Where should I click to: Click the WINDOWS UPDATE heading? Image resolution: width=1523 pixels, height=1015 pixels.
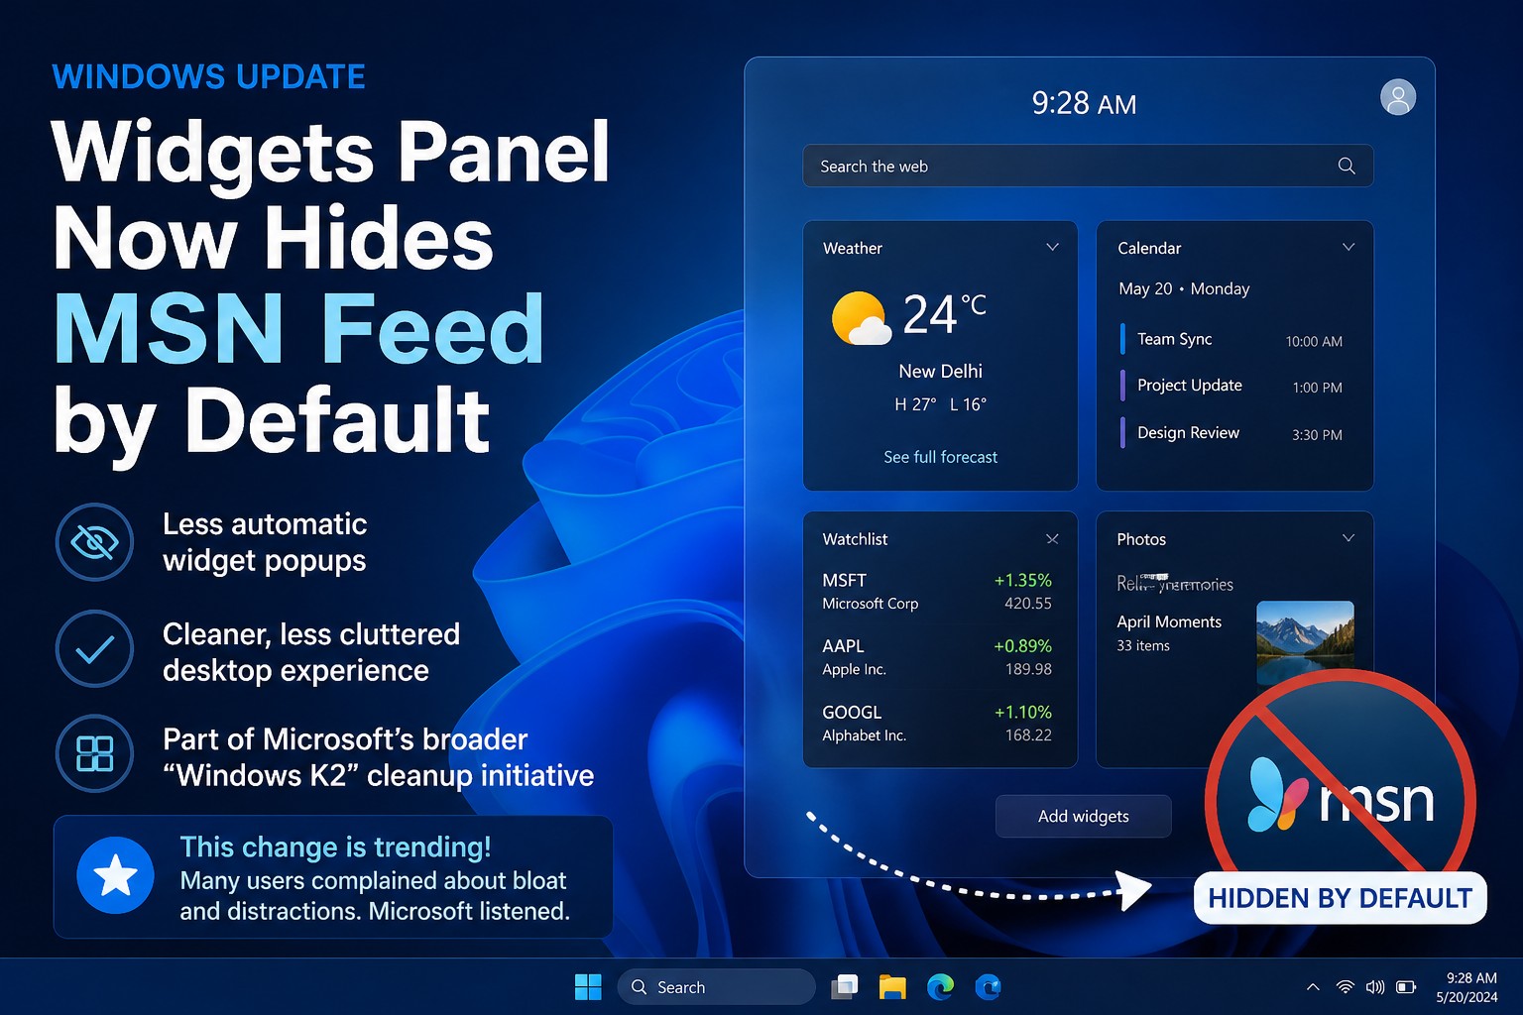click(209, 76)
